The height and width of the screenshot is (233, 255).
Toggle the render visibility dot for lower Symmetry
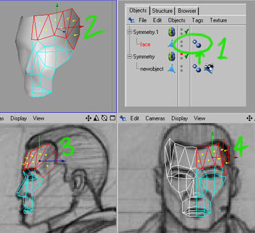tap(182, 58)
